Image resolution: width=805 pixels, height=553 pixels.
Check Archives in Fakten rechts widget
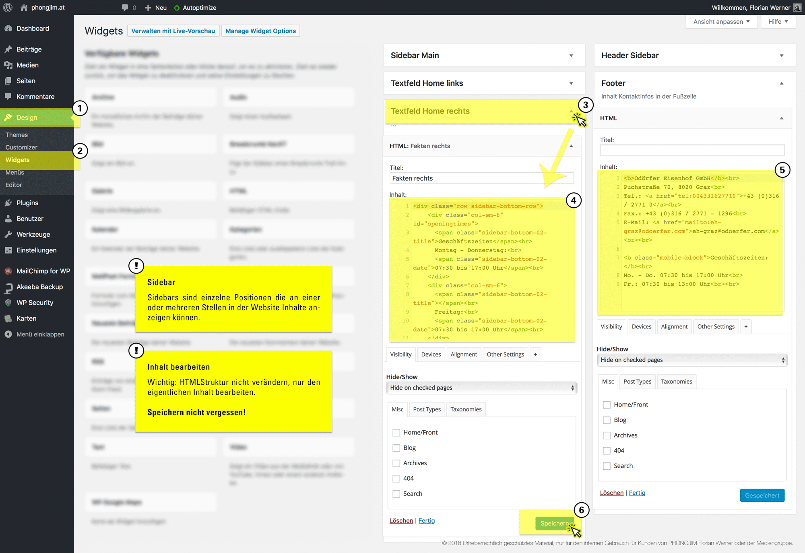pos(396,463)
